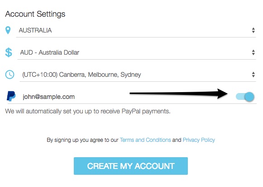Click the Account Settings heading
263x187 pixels.
tap(35, 14)
